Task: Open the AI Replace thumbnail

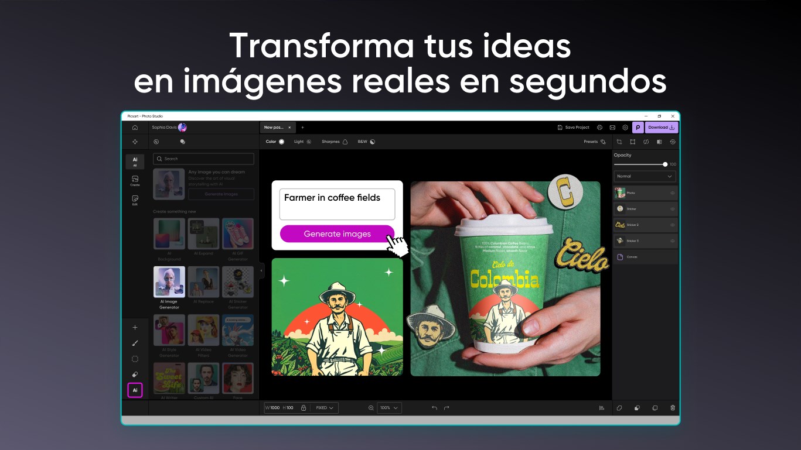Action: coord(203,282)
